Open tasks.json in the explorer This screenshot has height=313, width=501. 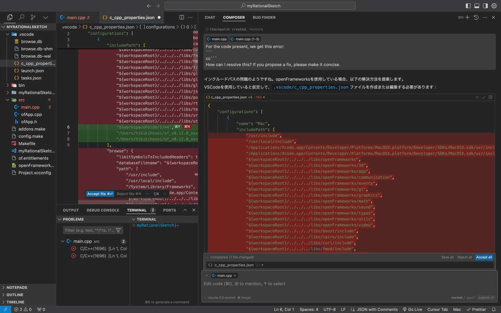pyautogui.click(x=31, y=78)
